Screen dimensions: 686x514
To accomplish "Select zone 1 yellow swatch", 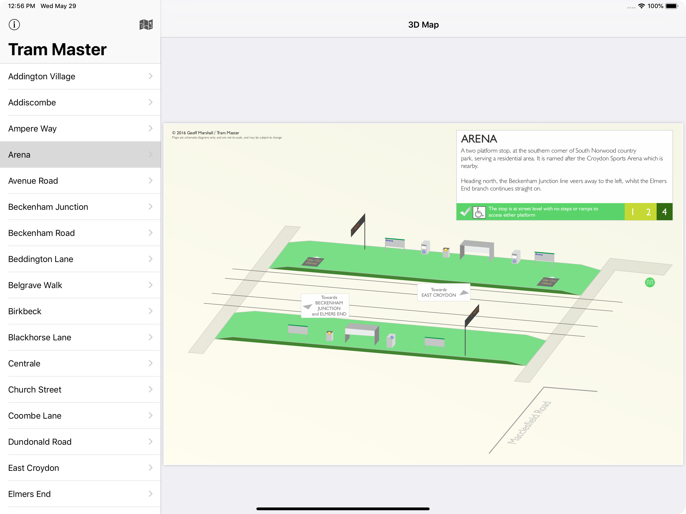I will click(x=633, y=212).
